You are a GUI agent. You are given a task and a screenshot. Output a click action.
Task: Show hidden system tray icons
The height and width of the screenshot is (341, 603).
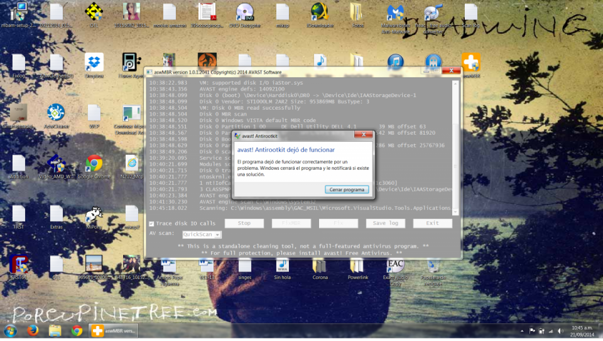pyautogui.click(x=522, y=331)
